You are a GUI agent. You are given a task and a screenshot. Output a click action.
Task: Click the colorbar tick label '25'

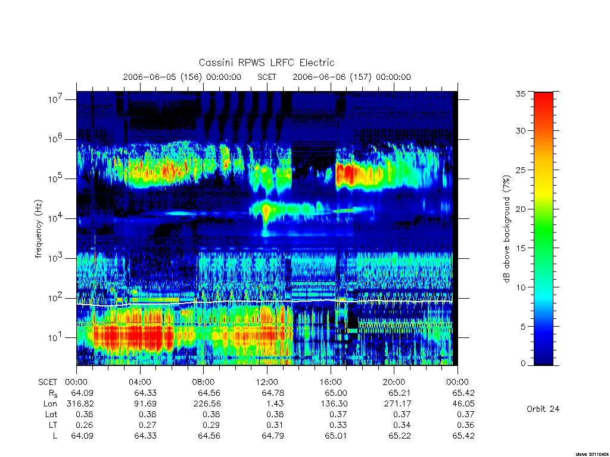521,170
